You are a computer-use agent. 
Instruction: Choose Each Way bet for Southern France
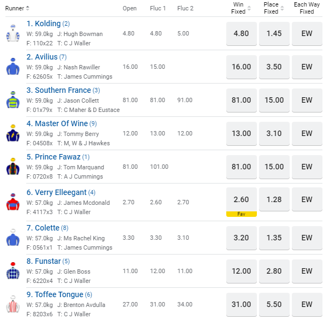[307, 100]
